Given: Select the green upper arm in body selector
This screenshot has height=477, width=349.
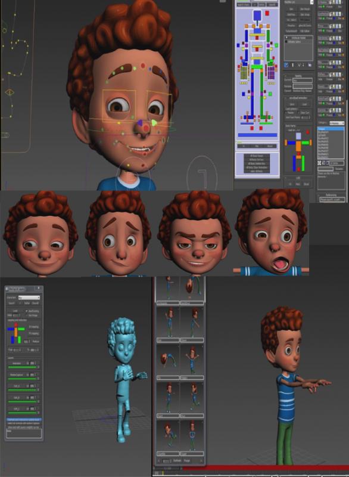Looking at the screenshot, I should click(x=269, y=36).
